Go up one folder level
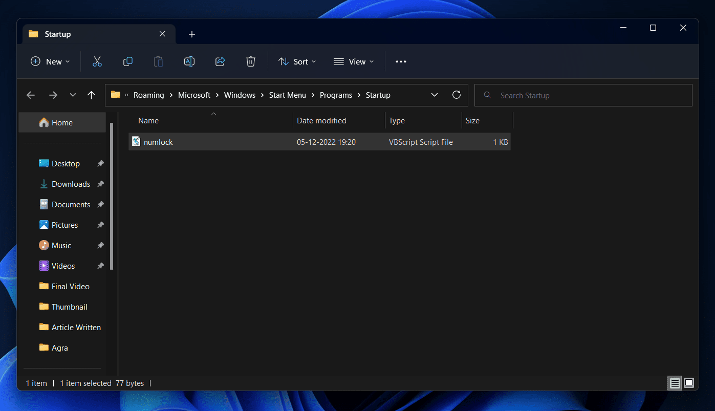The width and height of the screenshot is (715, 411). tap(92, 95)
